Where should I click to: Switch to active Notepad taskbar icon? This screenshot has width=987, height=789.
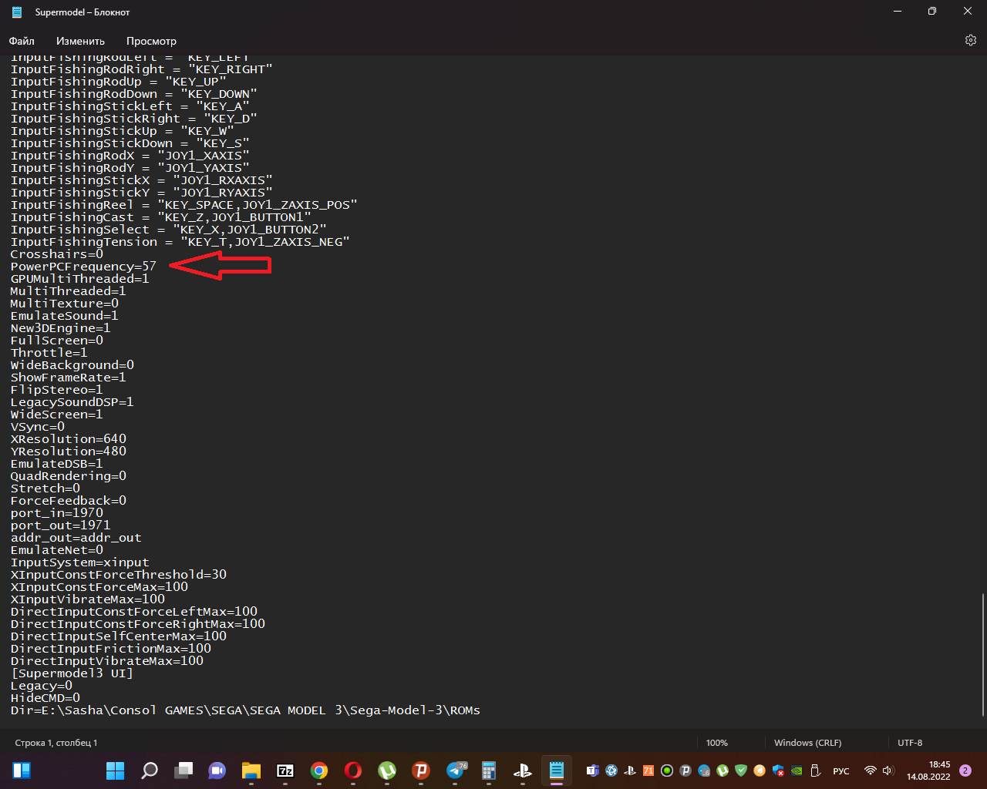557,771
